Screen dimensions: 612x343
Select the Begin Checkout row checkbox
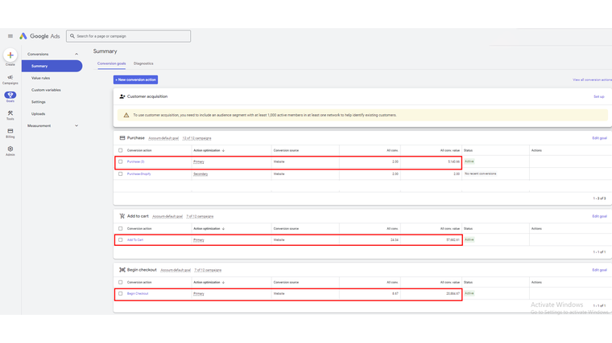pyautogui.click(x=121, y=293)
